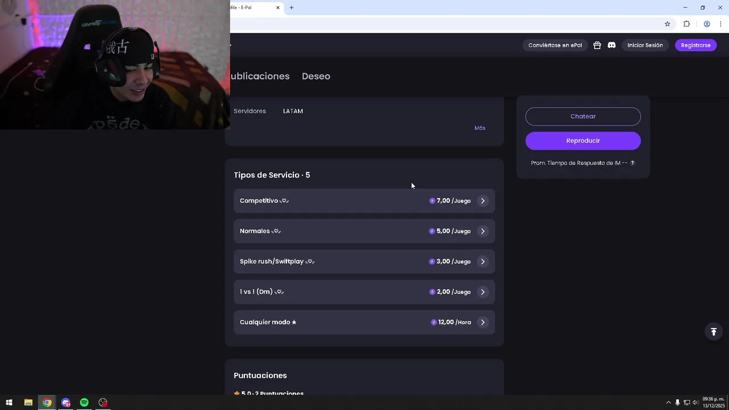Open a new browser tab

pos(292,7)
